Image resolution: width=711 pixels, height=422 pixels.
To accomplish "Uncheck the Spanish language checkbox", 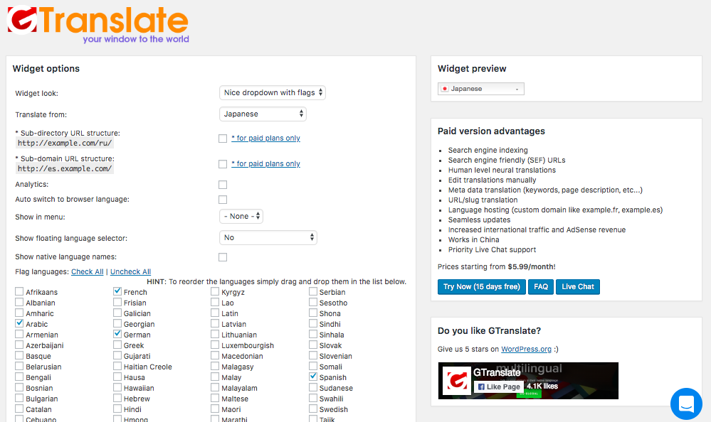I will 313,377.
